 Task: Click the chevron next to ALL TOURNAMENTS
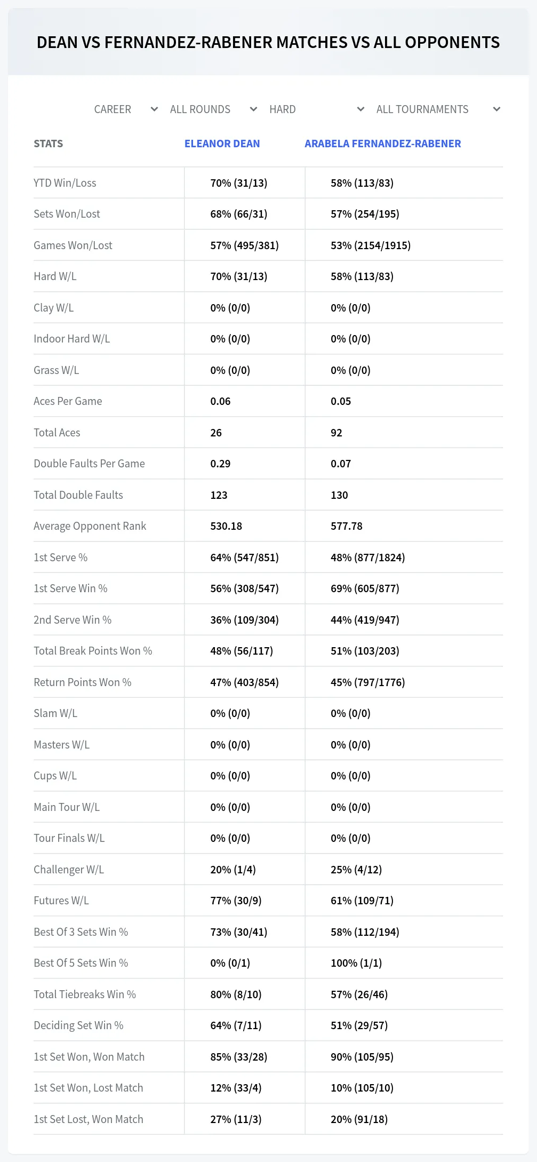(496, 109)
